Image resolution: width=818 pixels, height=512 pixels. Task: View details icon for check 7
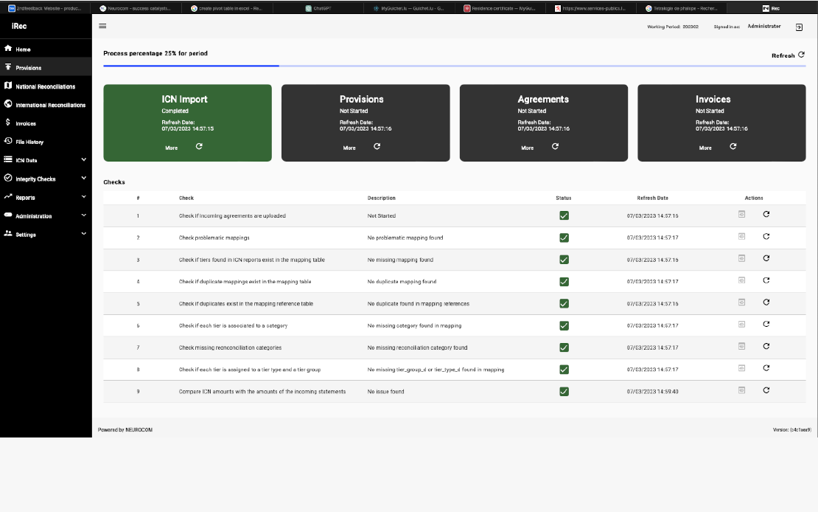coord(741,346)
